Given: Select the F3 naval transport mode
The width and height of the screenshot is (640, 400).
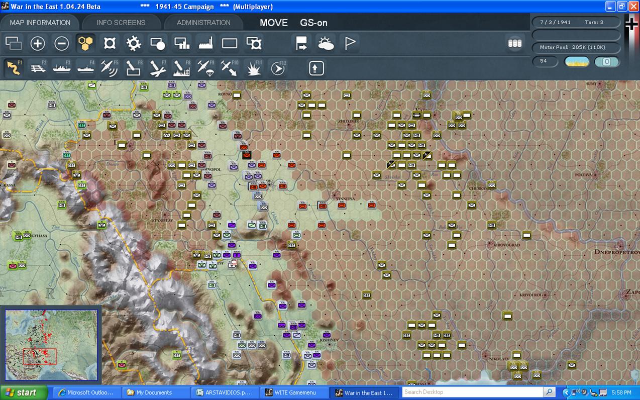Looking at the screenshot, I should [x=62, y=68].
